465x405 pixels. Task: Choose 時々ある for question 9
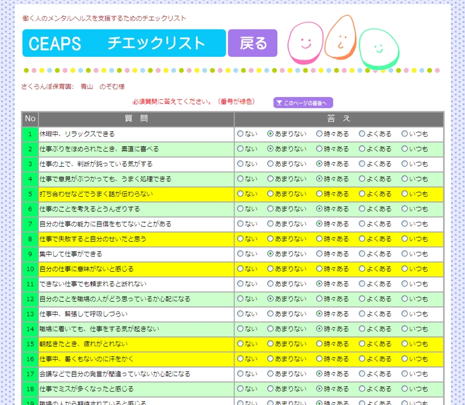[x=319, y=254]
